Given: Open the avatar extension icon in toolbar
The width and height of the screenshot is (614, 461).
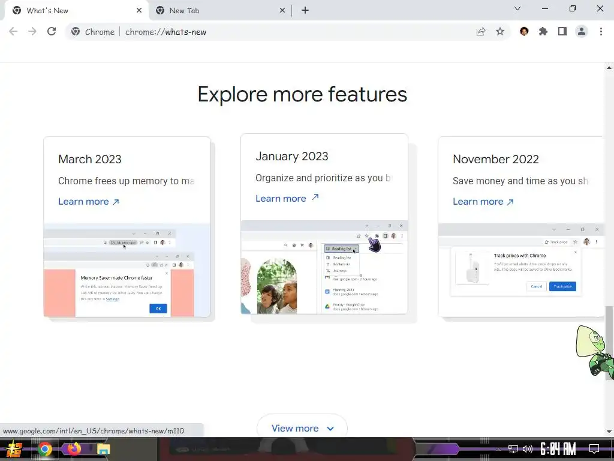Looking at the screenshot, I should point(524,32).
